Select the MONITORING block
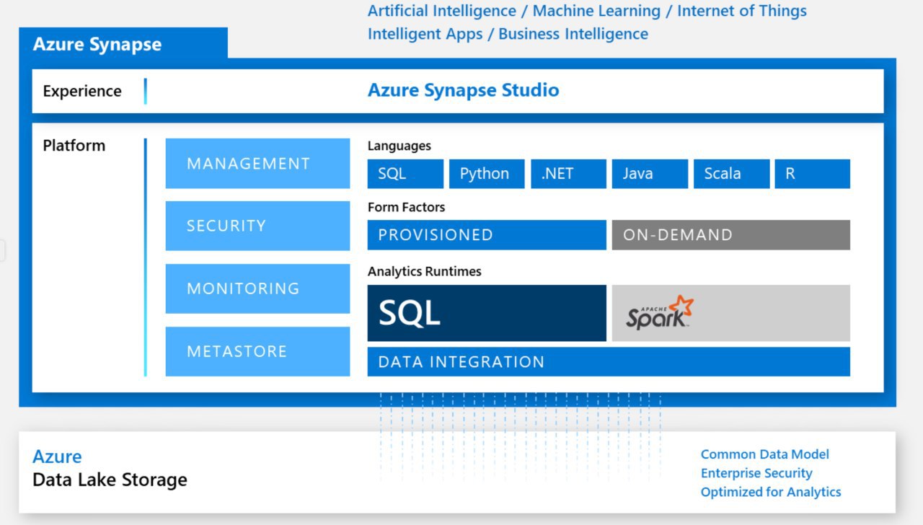 click(x=257, y=288)
